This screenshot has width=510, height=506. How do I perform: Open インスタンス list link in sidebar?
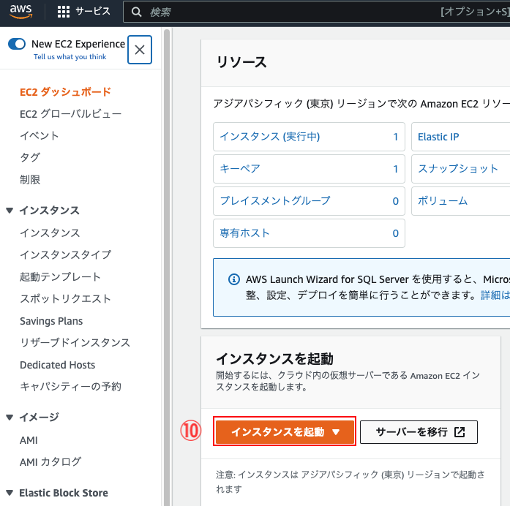tap(50, 233)
